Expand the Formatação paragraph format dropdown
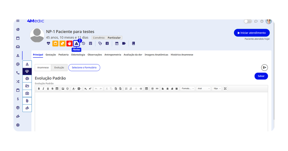Viewport: 288px width, 151px height. pos(188,89)
